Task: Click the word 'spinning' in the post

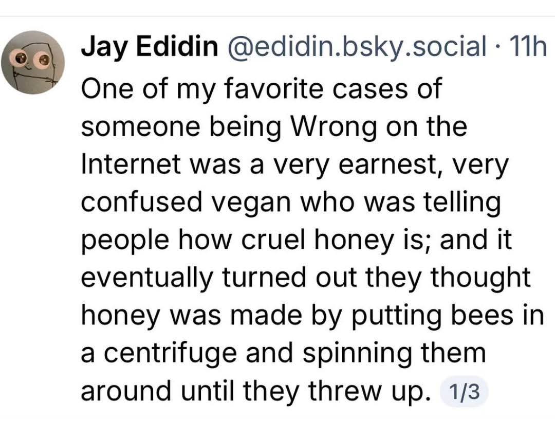Action: [x=357, y=354]
